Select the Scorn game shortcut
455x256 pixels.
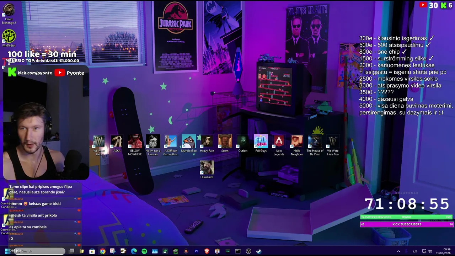click(225, 144)
